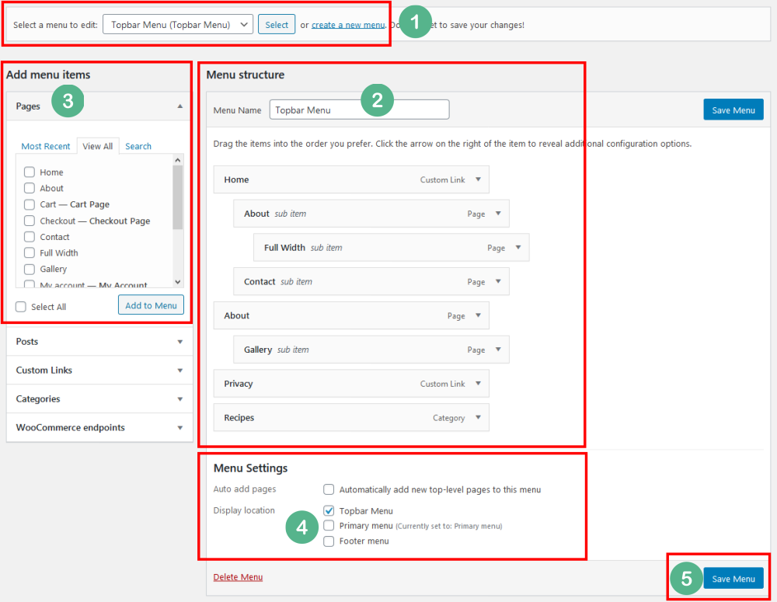Click the Select button beside the menu dropdown
The image size is (777, 602).
pyautogui.click(x=277, y=24)
